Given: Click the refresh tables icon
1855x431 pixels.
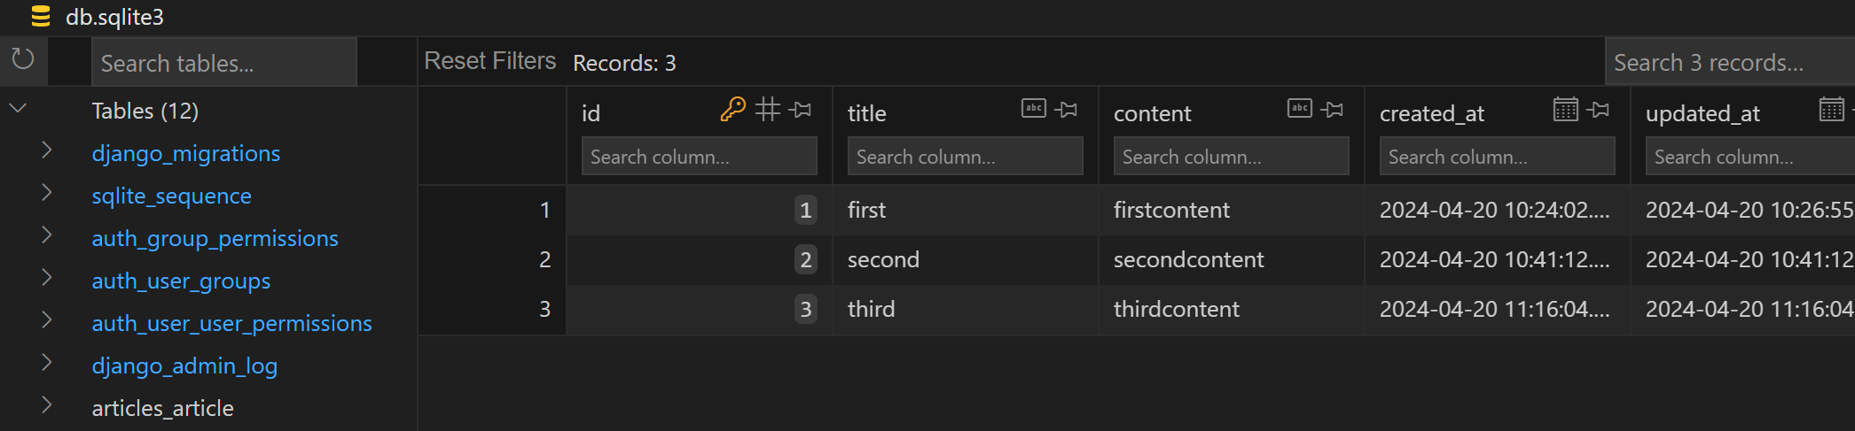Looking at the screenshot, I should click(22, 59).
